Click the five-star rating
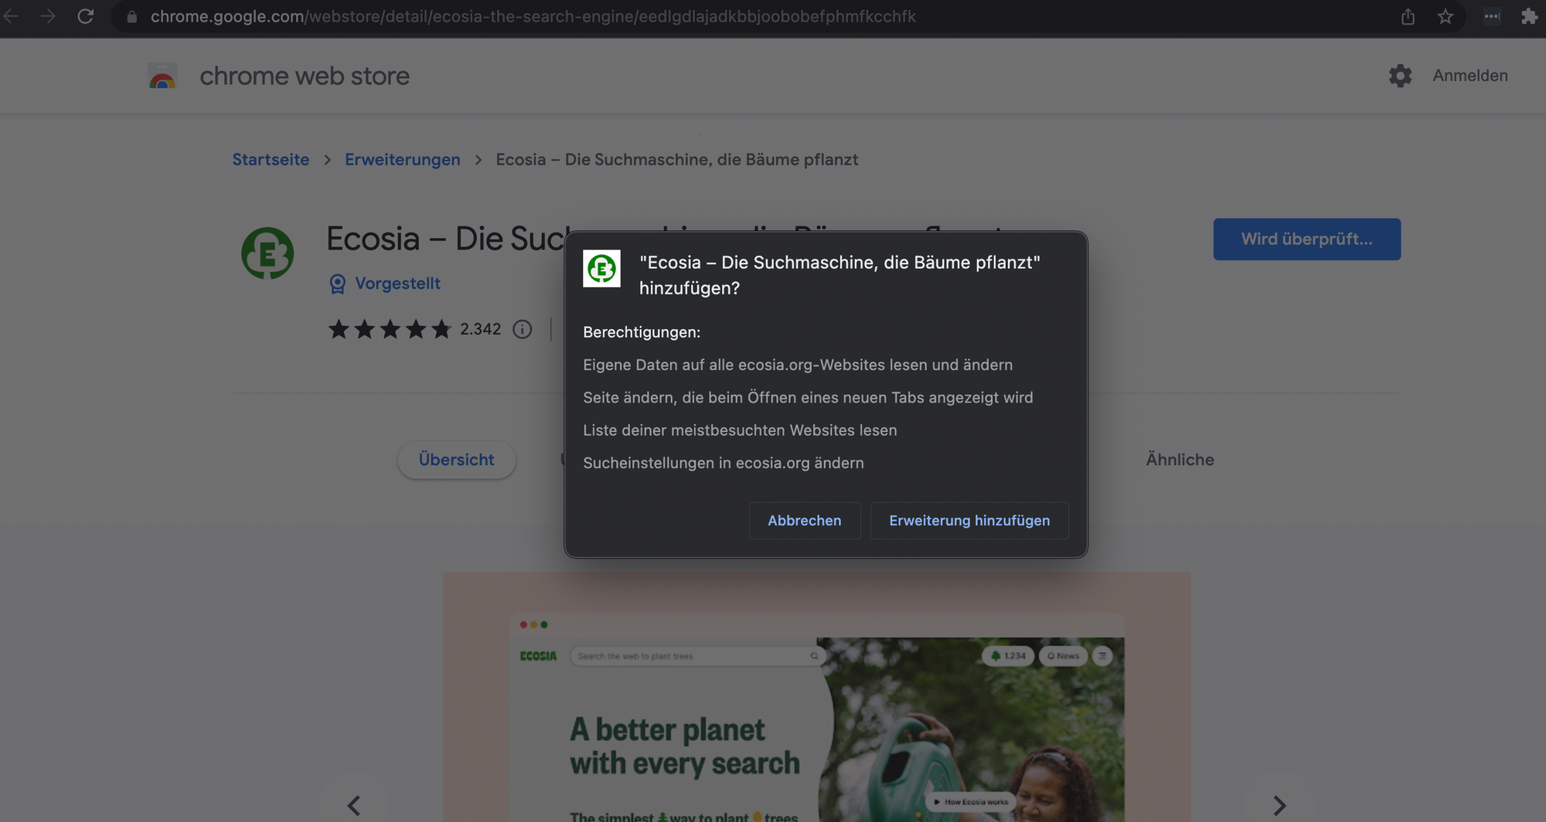The height and width of the screenshot is (822, 1546). (x=390, y=330)
